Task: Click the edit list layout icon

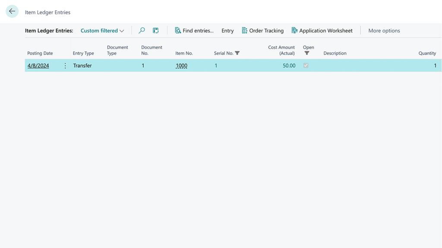Action: tap(155, 31)
